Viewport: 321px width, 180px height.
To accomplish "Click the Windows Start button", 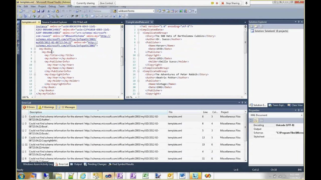I will pos(21,176).
